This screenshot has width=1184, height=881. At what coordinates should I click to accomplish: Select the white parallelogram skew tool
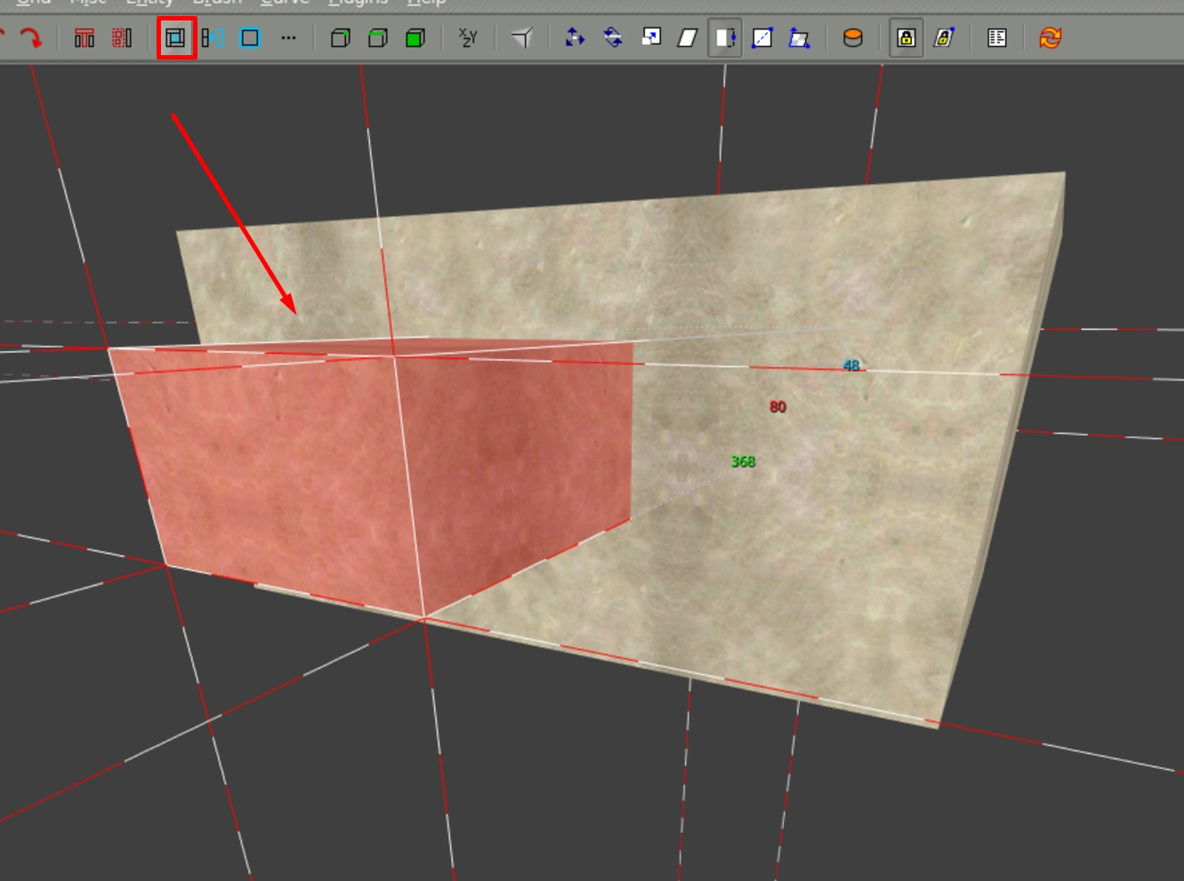tap(688, 38)
